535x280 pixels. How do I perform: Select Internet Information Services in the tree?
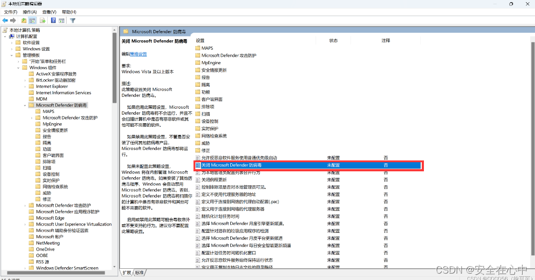(63, 93)
